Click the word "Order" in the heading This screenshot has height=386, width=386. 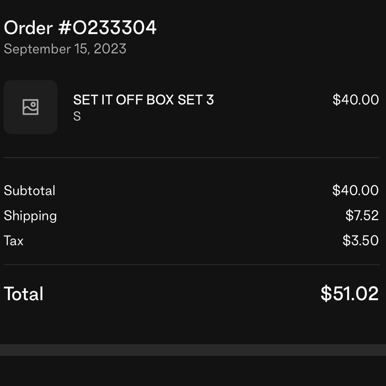pos(28,28)
